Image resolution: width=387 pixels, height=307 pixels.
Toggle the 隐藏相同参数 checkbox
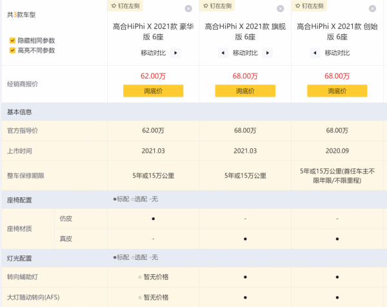click(x=12, y=41)
